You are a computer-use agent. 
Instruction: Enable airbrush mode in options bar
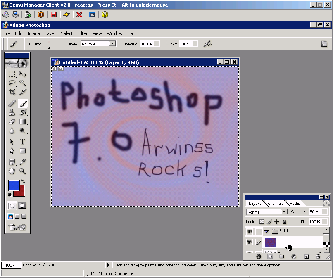point(207,44)
